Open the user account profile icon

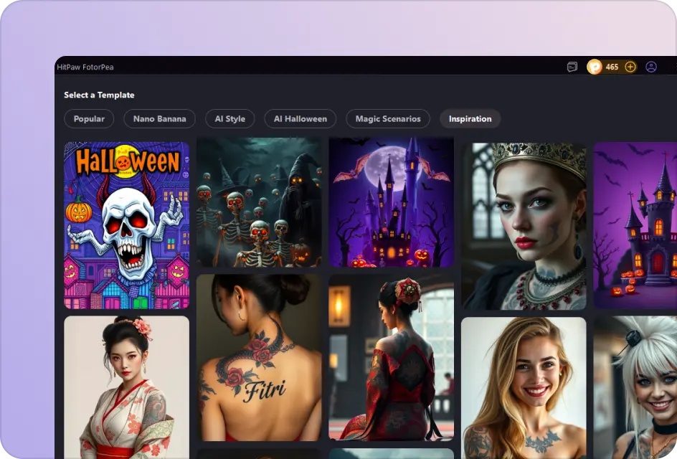point(650,67)
